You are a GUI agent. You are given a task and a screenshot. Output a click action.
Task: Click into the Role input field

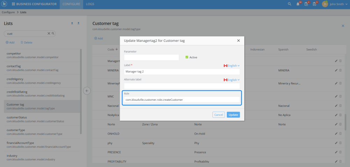tap(182, 100)
